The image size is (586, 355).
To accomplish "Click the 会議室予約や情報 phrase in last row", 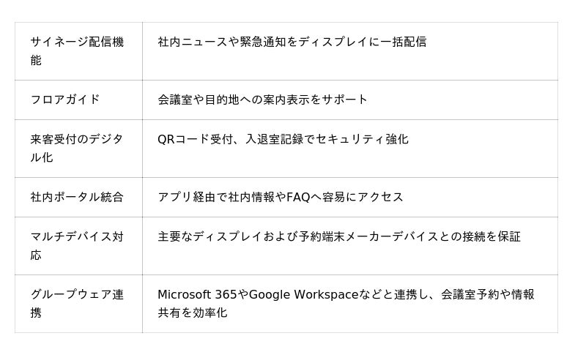I will pos(488,294).
